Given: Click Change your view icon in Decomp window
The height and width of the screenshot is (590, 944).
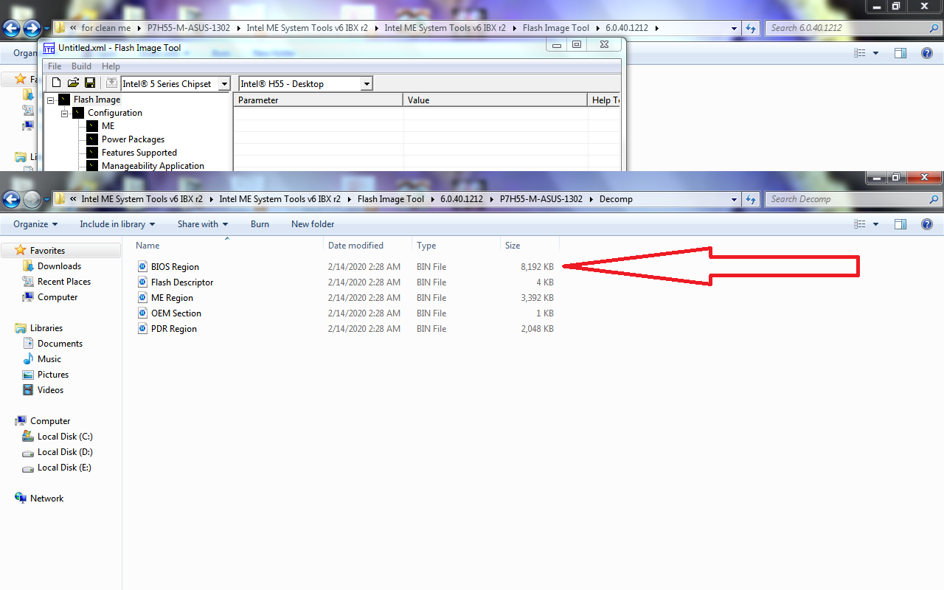Looking at the screenshot, I should pos(860,224).
